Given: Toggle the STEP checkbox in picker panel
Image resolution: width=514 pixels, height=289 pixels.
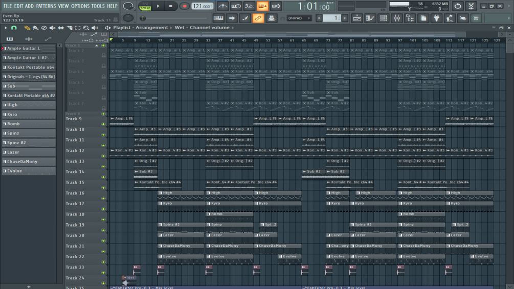Looking at the screenshot, I should point(91,40).
